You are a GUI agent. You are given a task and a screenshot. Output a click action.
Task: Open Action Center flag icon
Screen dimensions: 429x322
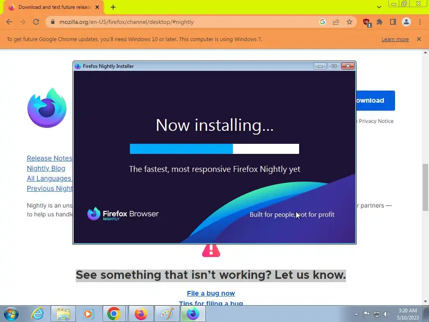coord(366,314)
